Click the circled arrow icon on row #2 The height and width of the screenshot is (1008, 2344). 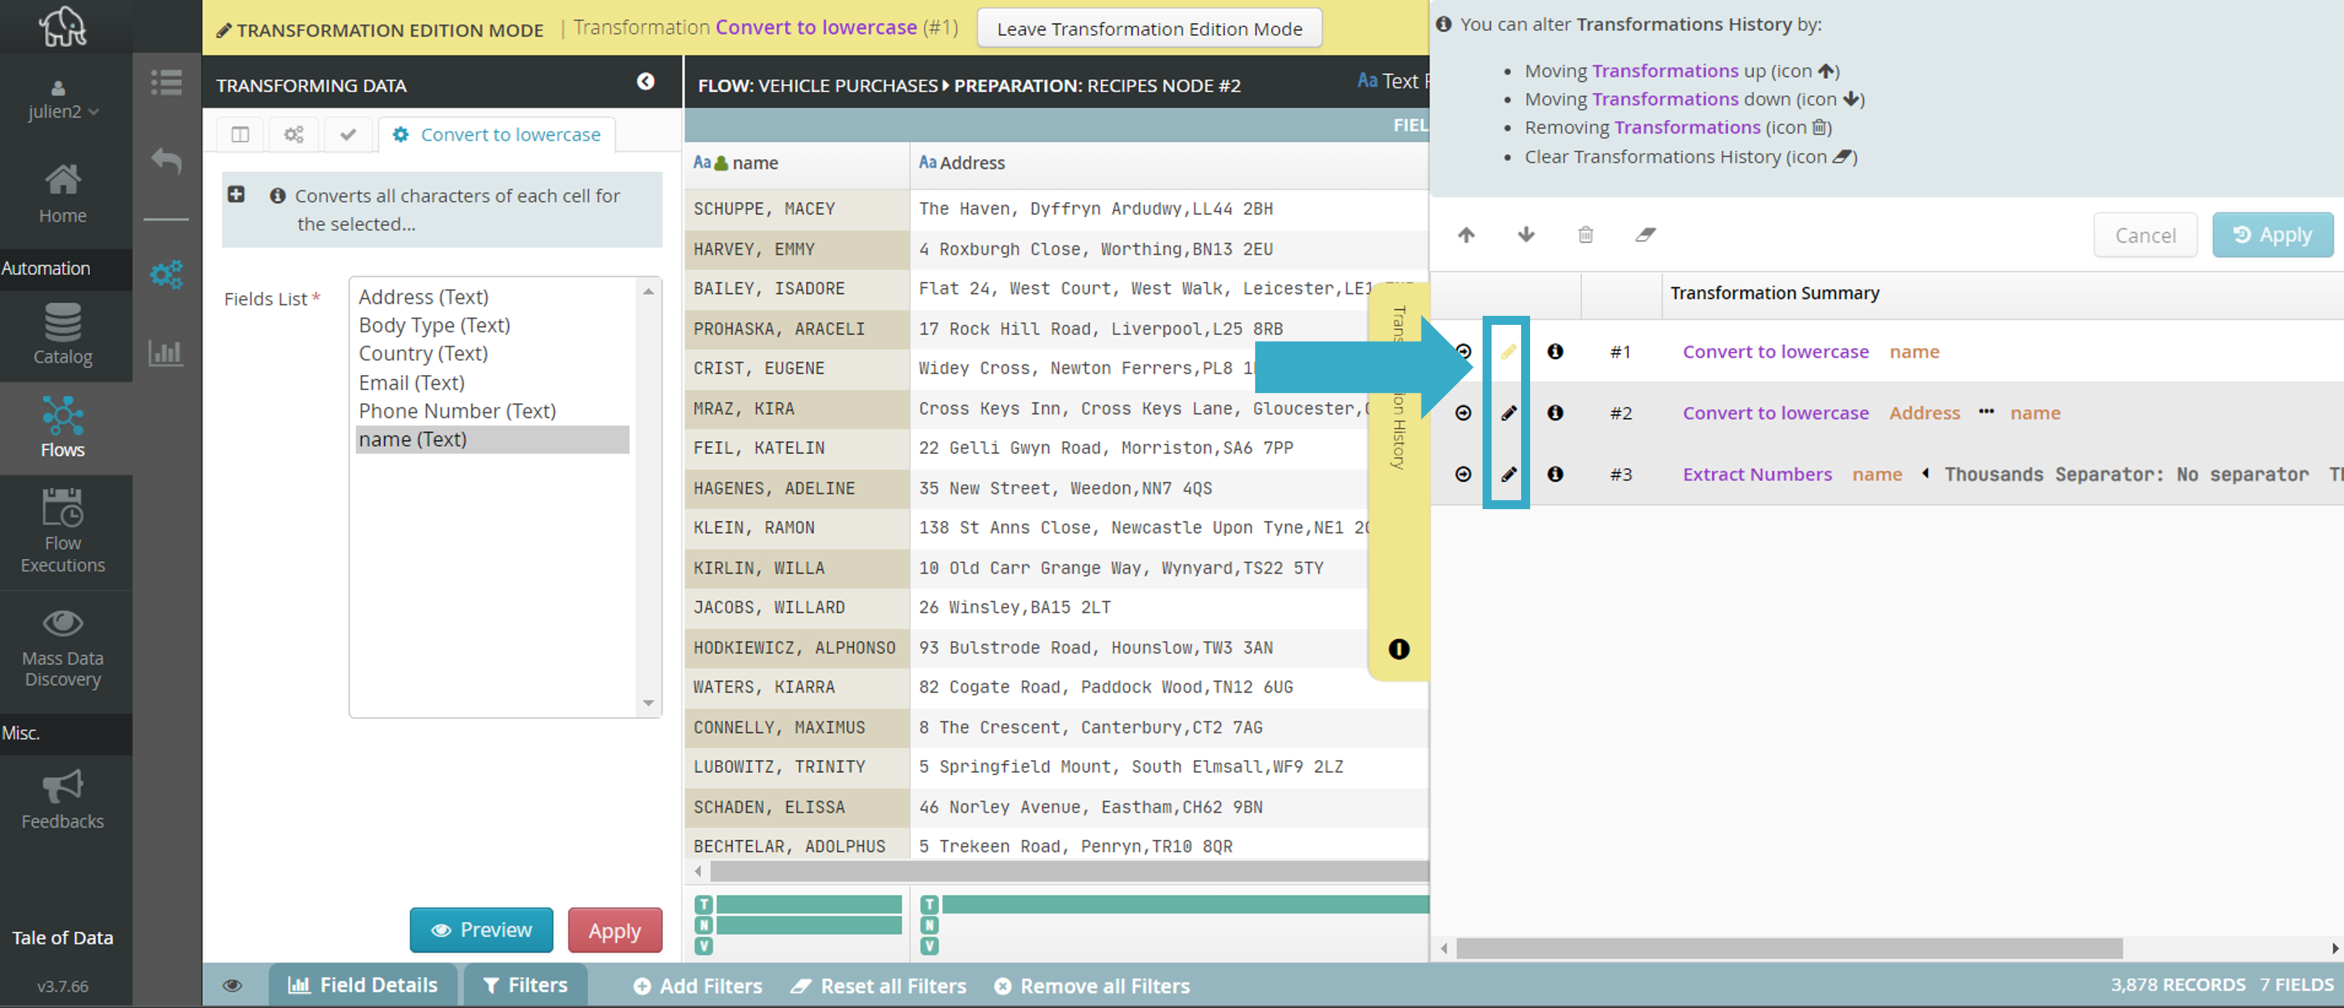tap(1463, 413)
